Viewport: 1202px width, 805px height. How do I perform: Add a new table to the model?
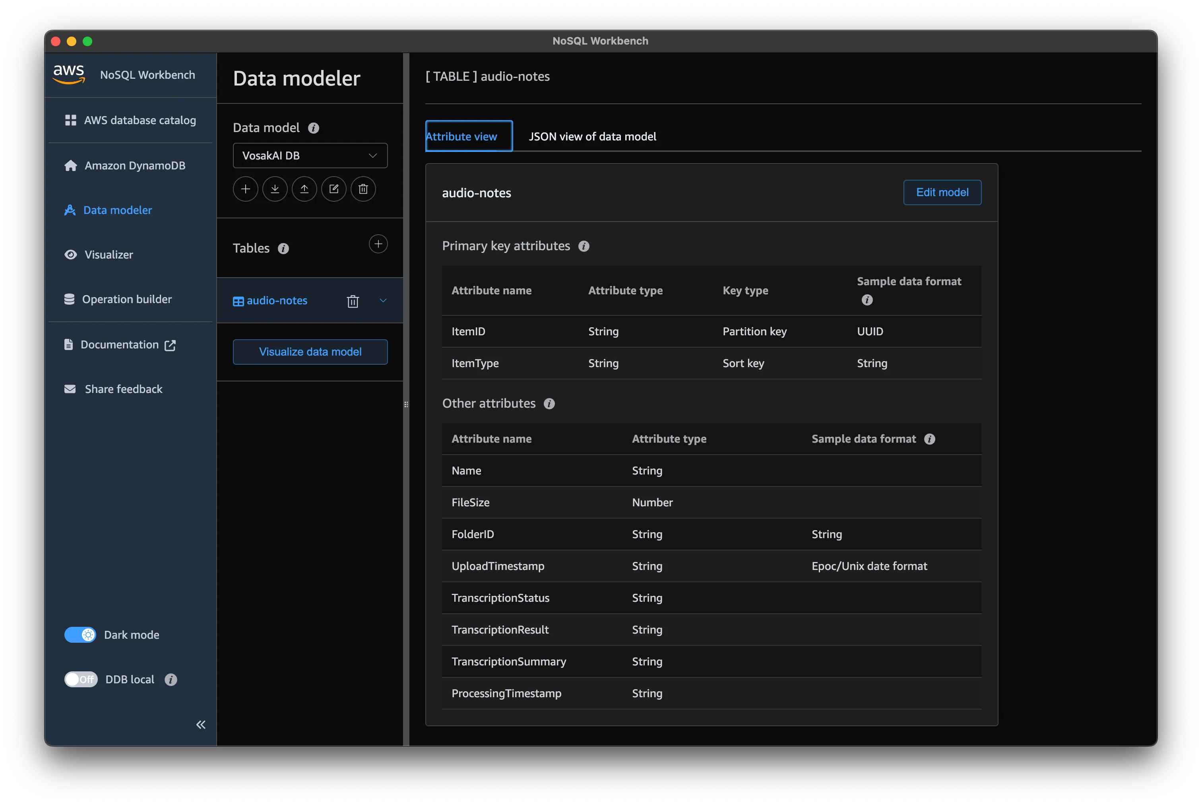[378, 244]
